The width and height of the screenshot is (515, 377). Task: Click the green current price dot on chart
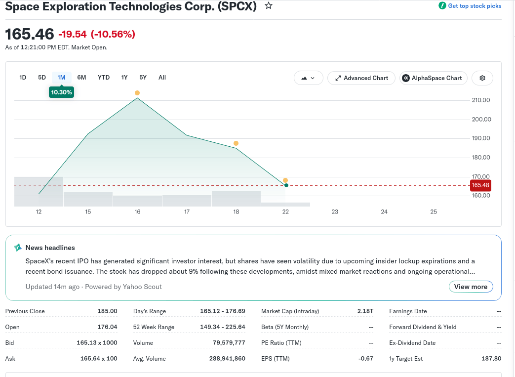pyautogui.click(x=286, y=185)
